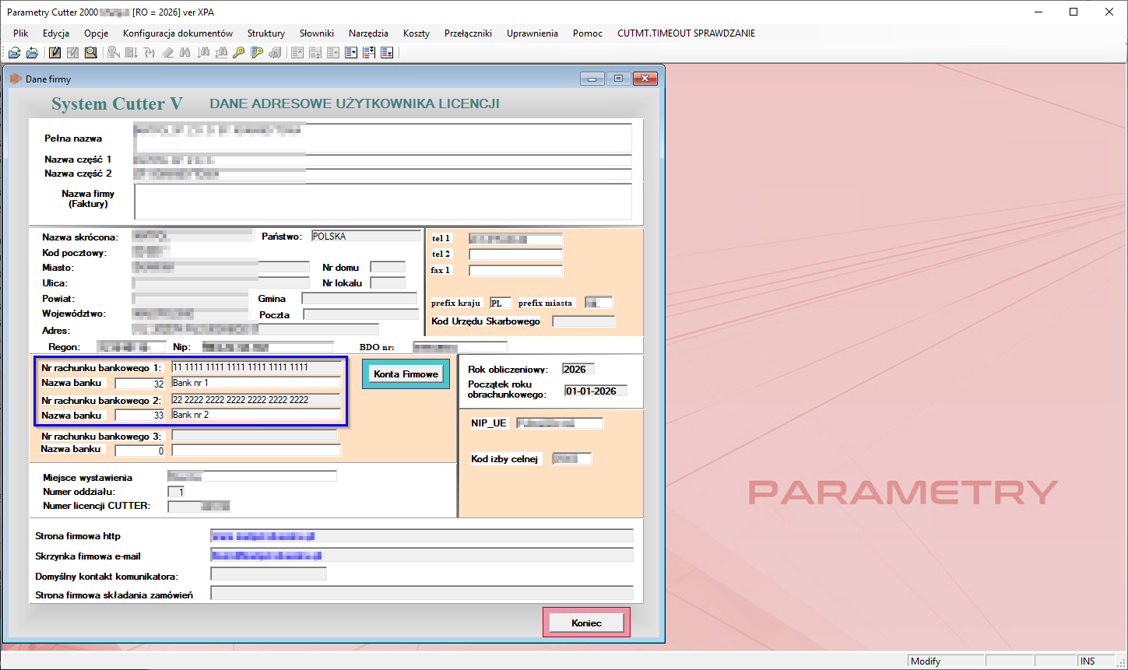Click the greyed-out eraser icon in toolbar
1128x670 pixels.
pos(167,53)
